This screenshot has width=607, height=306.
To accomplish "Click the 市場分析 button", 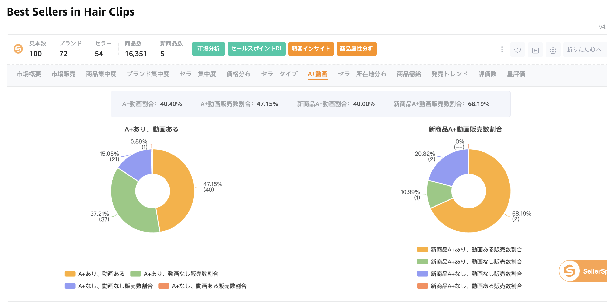I will (x=208, y=49).
